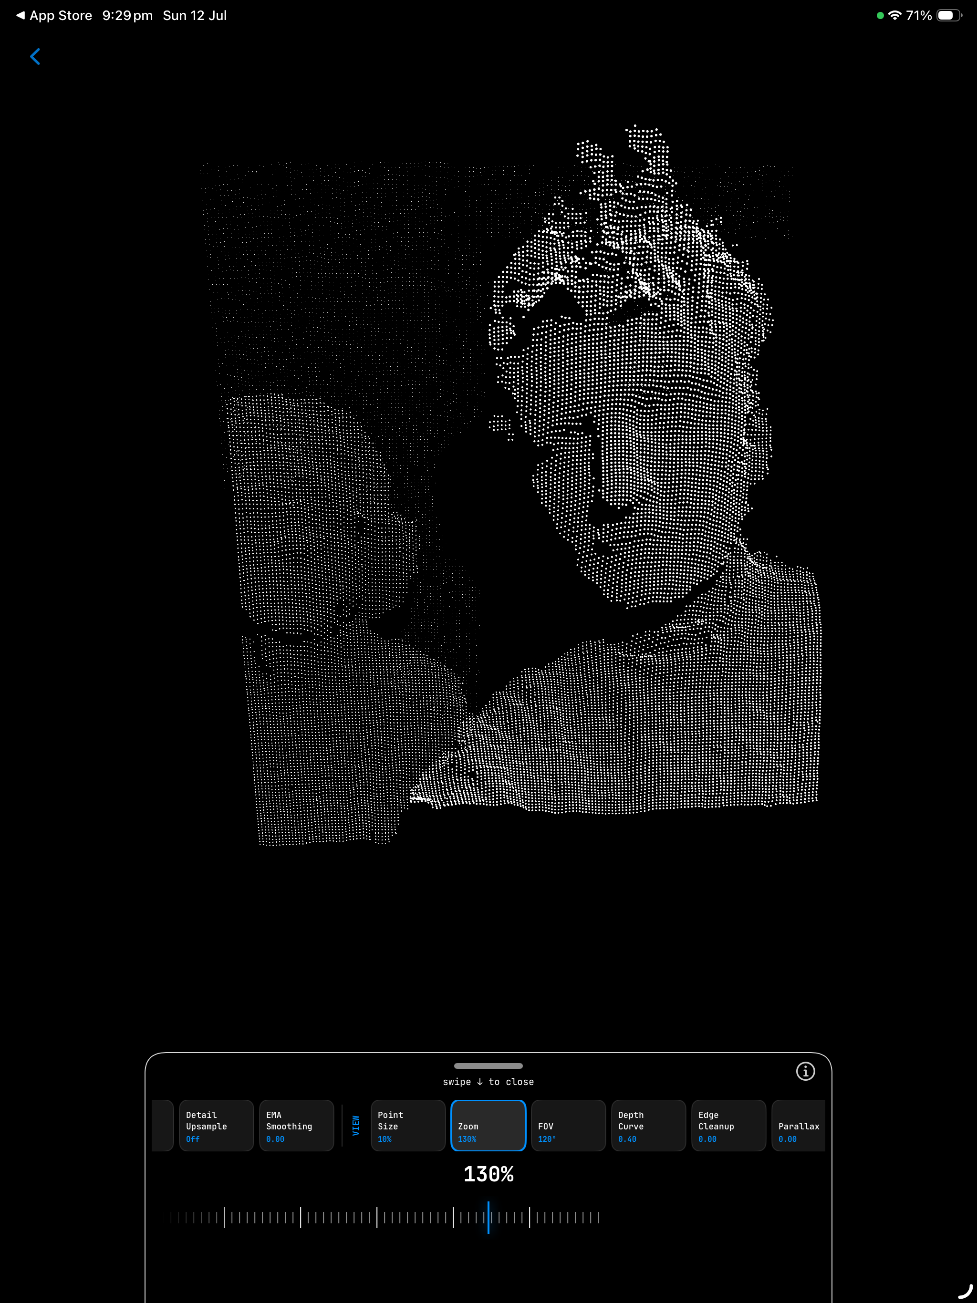
Task: Tap the green camera-in-use dot
Action: [880, 16]
